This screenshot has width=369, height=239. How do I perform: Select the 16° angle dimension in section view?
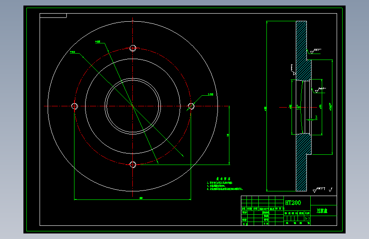tap(299, 107)
